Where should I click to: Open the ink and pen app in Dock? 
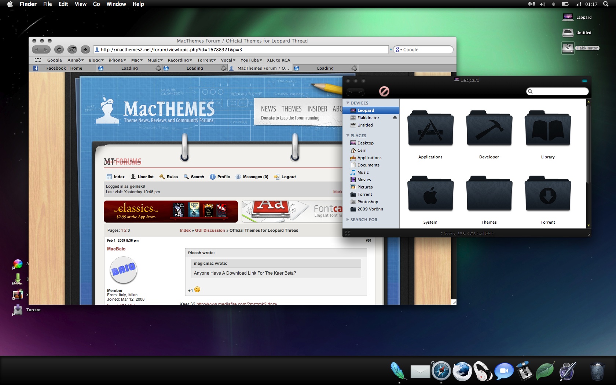tap(567, 371)
